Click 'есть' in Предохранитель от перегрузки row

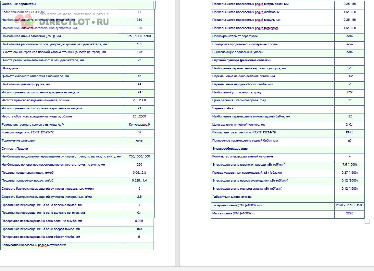click(350, 36)
